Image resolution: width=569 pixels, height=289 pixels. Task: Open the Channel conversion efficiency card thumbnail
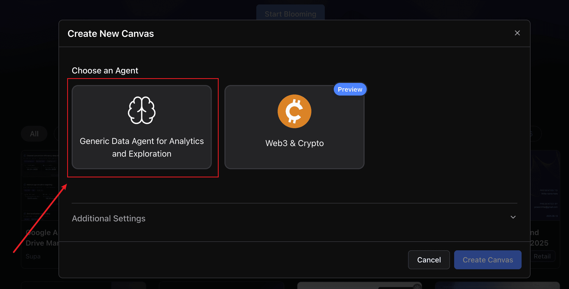40,186
